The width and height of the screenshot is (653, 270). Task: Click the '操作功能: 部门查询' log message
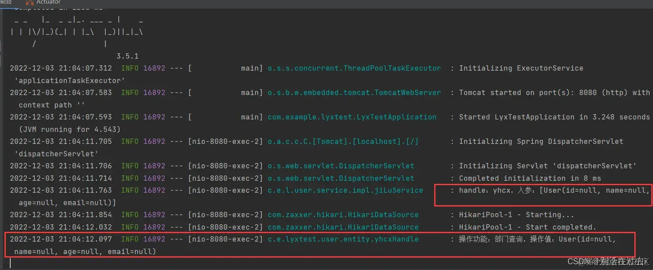tap(537, 239)
